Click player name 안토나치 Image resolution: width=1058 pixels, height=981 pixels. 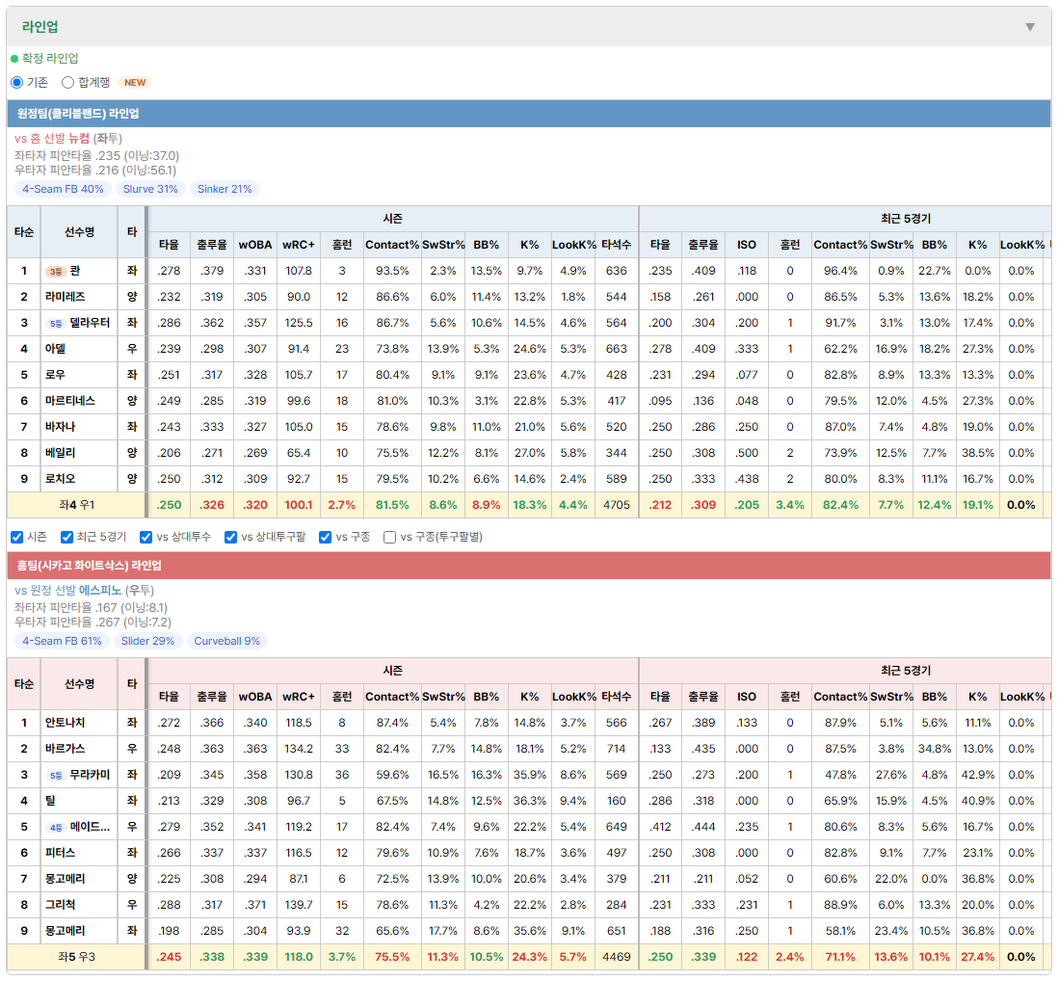point(66,723)
